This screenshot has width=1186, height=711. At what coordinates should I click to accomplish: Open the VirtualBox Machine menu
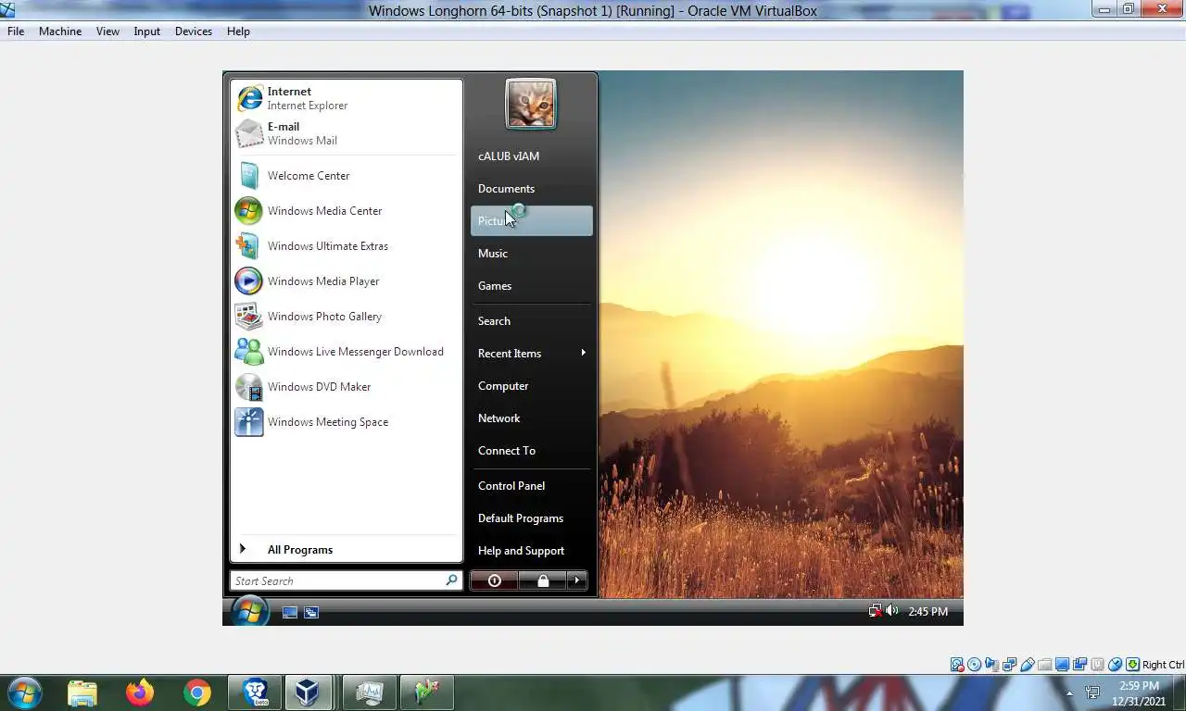60,31
